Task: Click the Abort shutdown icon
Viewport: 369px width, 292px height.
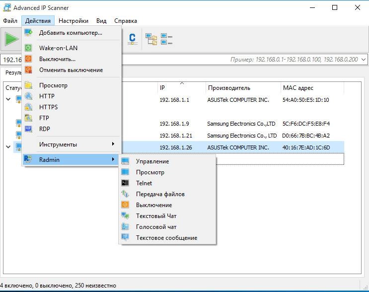Action: coord(28,70)
